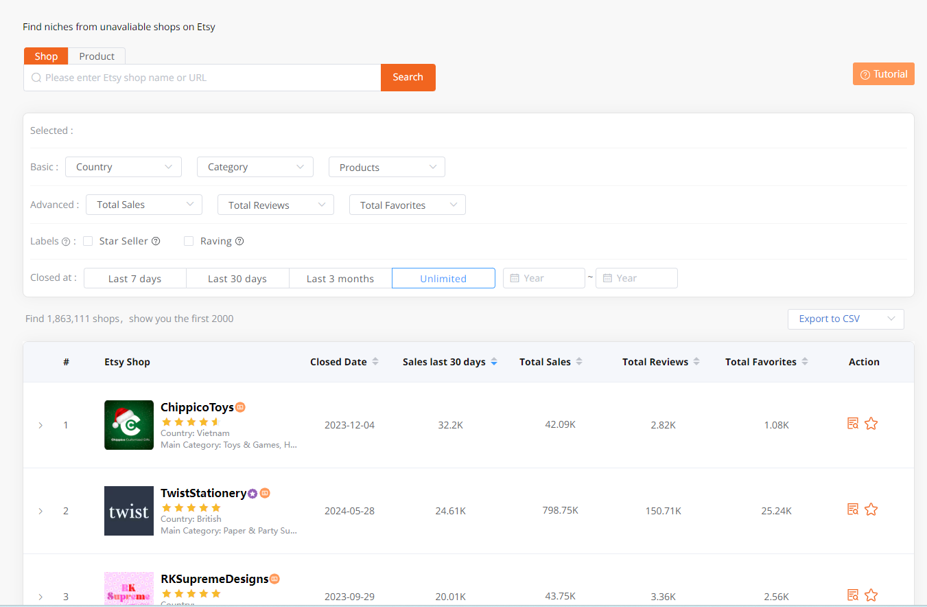This screenshot has width=927, height=607.
Task: Switch to the Product tab
Action: pyautogui.click(x=97, y=56)
